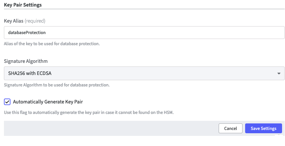The height and width of the screenshot is (146, 285).
Task: Click the Signature Algorithm field label
Action: tap(26, 61)
